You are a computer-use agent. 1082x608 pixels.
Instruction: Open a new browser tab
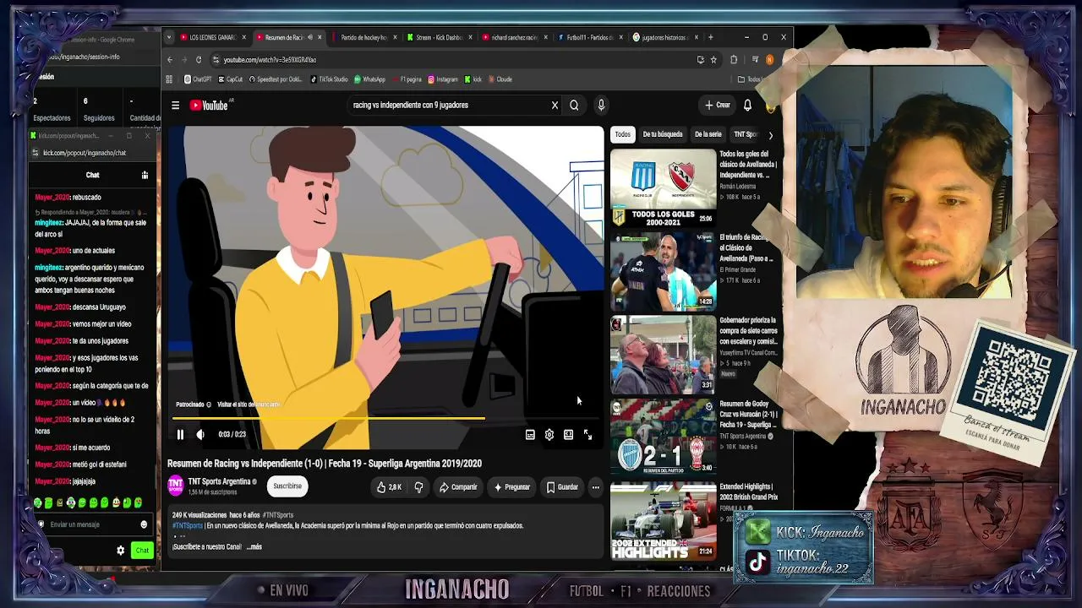pyautogui.click(x=710, y=37)
